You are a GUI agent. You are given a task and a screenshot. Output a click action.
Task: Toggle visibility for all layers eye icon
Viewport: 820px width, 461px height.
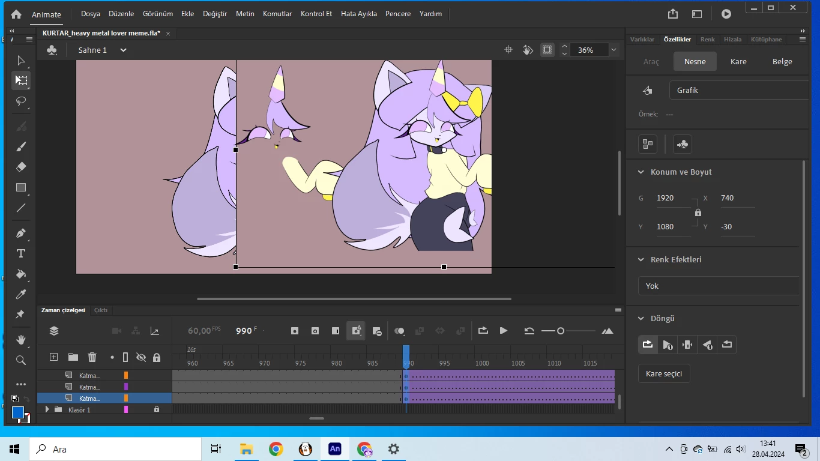(141, 357)
